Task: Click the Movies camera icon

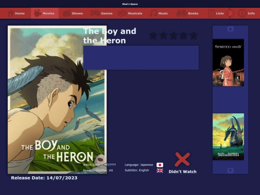Action: coord(38,13)
